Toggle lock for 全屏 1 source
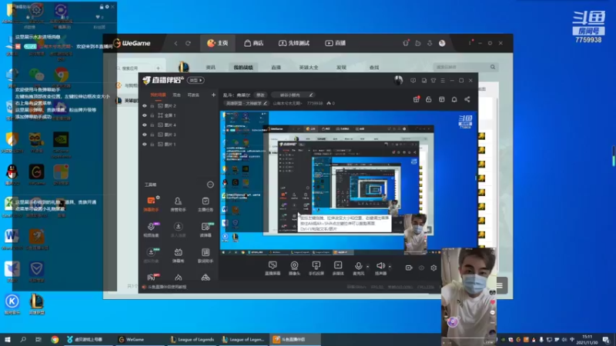Screen dimensions: 616x346 [x=152, y=115]
